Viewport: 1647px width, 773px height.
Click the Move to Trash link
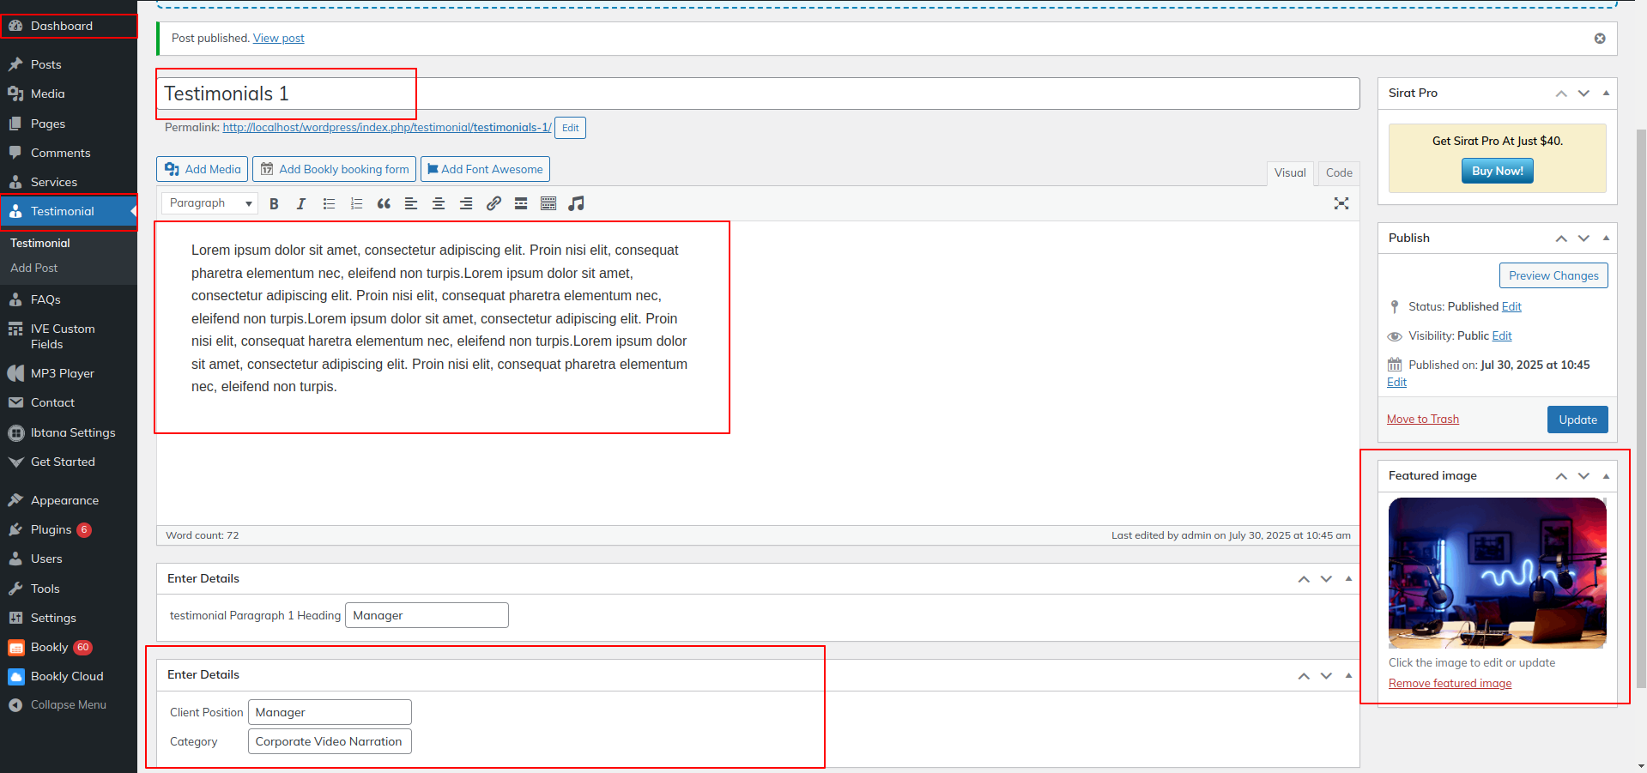tap(1422, 419)
